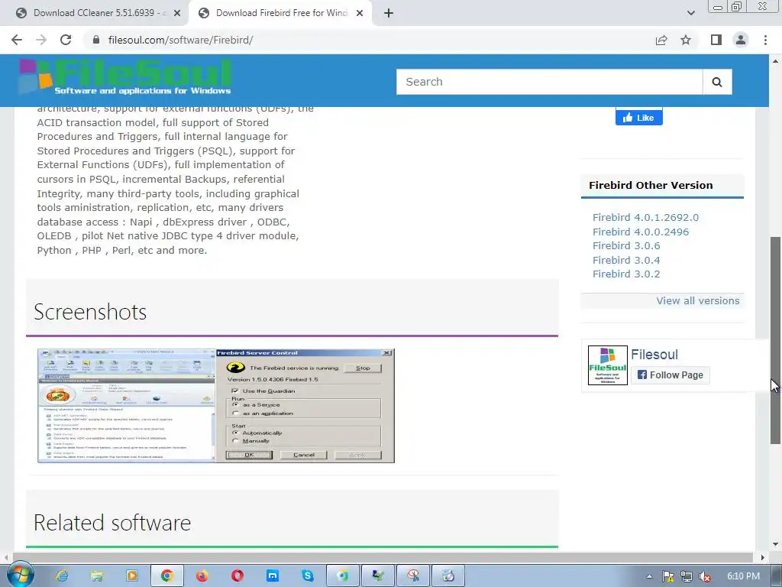Click View all versions link
The width and height of the screenshot is (782, 587).
(698, 301)
